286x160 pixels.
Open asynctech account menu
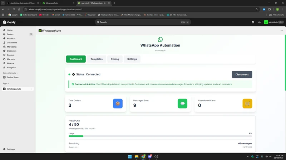coord(273,22)
